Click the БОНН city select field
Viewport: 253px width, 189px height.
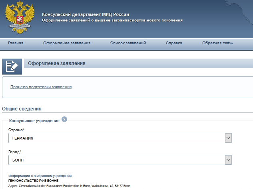[120, 160]
